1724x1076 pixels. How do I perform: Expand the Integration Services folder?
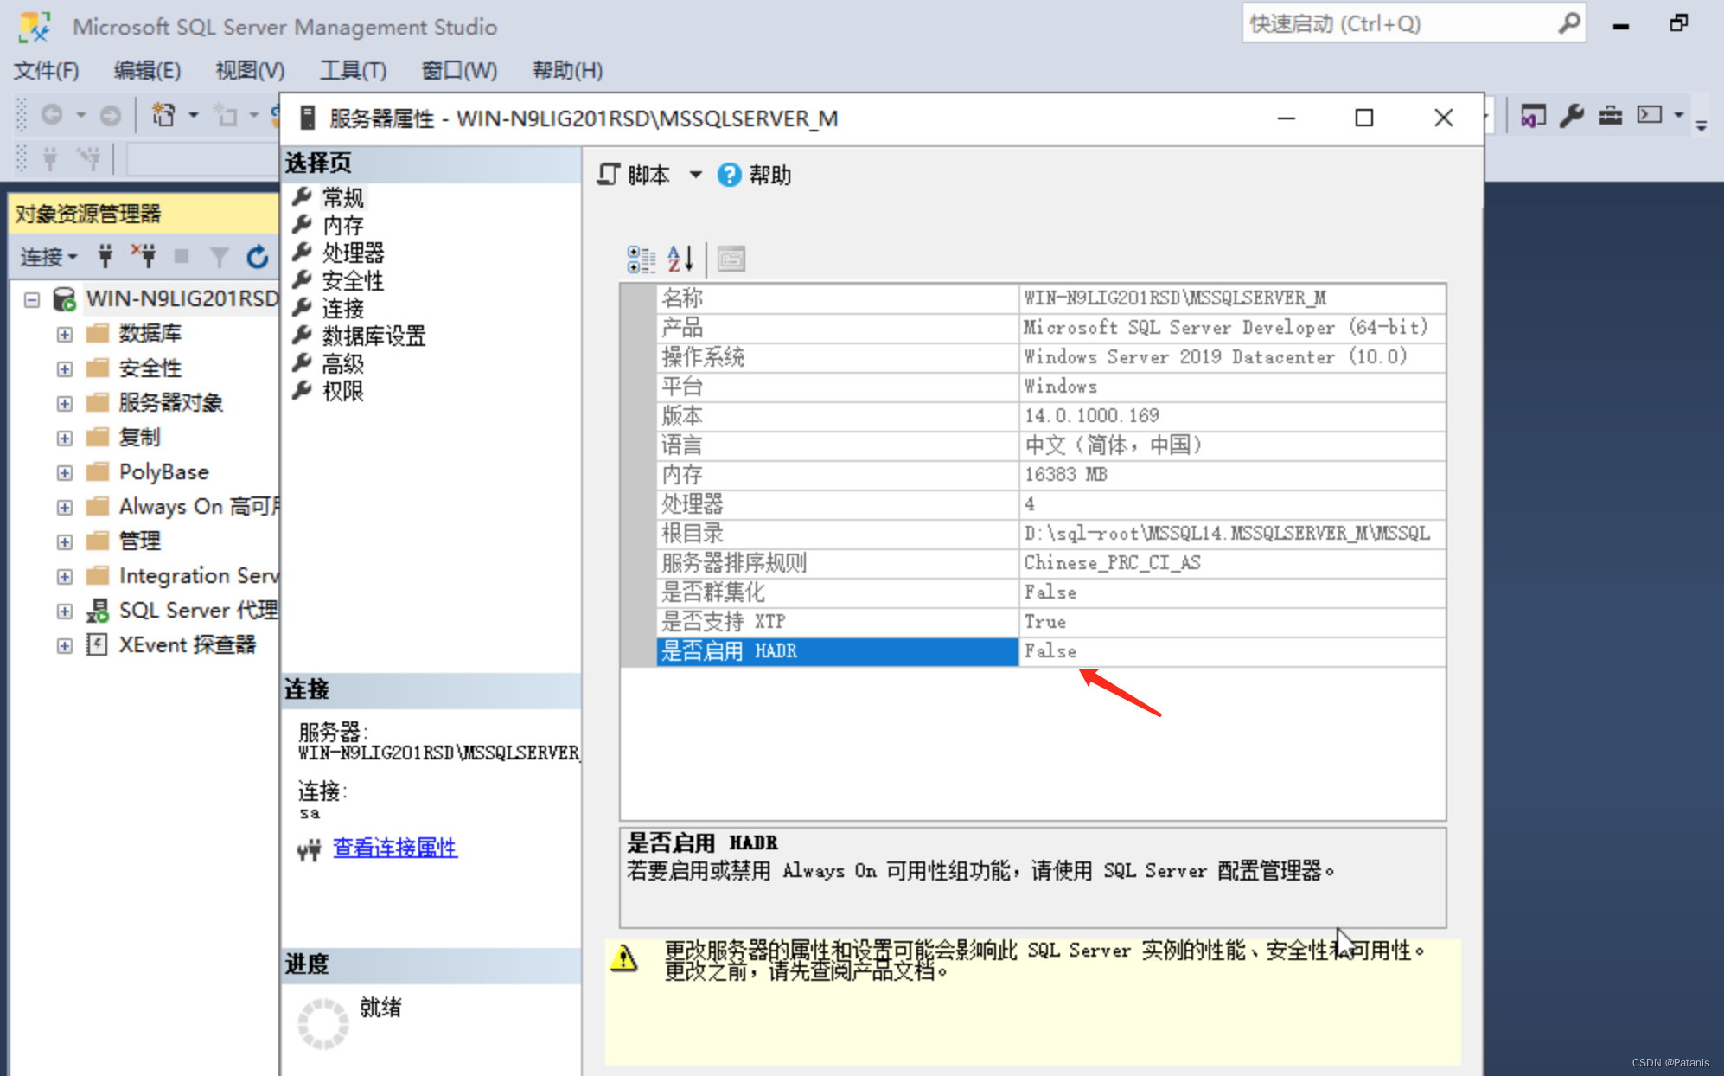[65, 577]
